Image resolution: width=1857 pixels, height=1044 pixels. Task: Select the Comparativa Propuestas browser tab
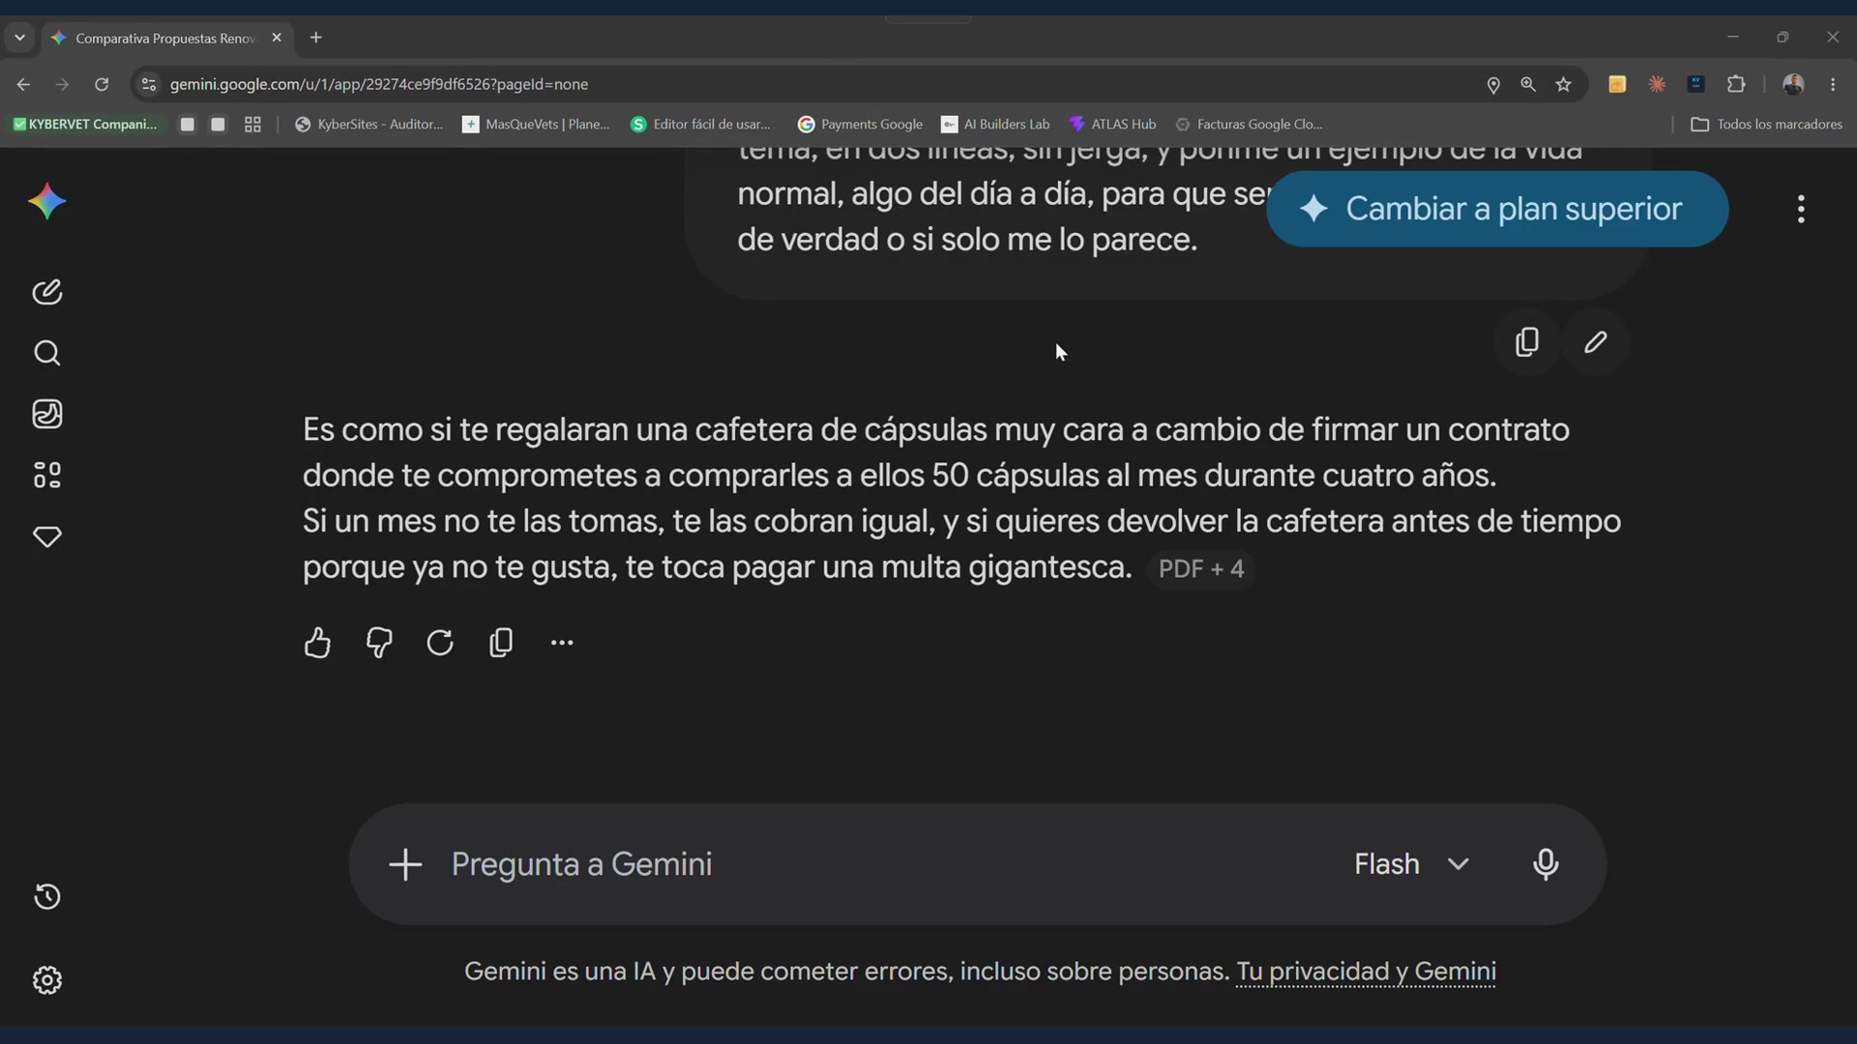coord(165,38)
